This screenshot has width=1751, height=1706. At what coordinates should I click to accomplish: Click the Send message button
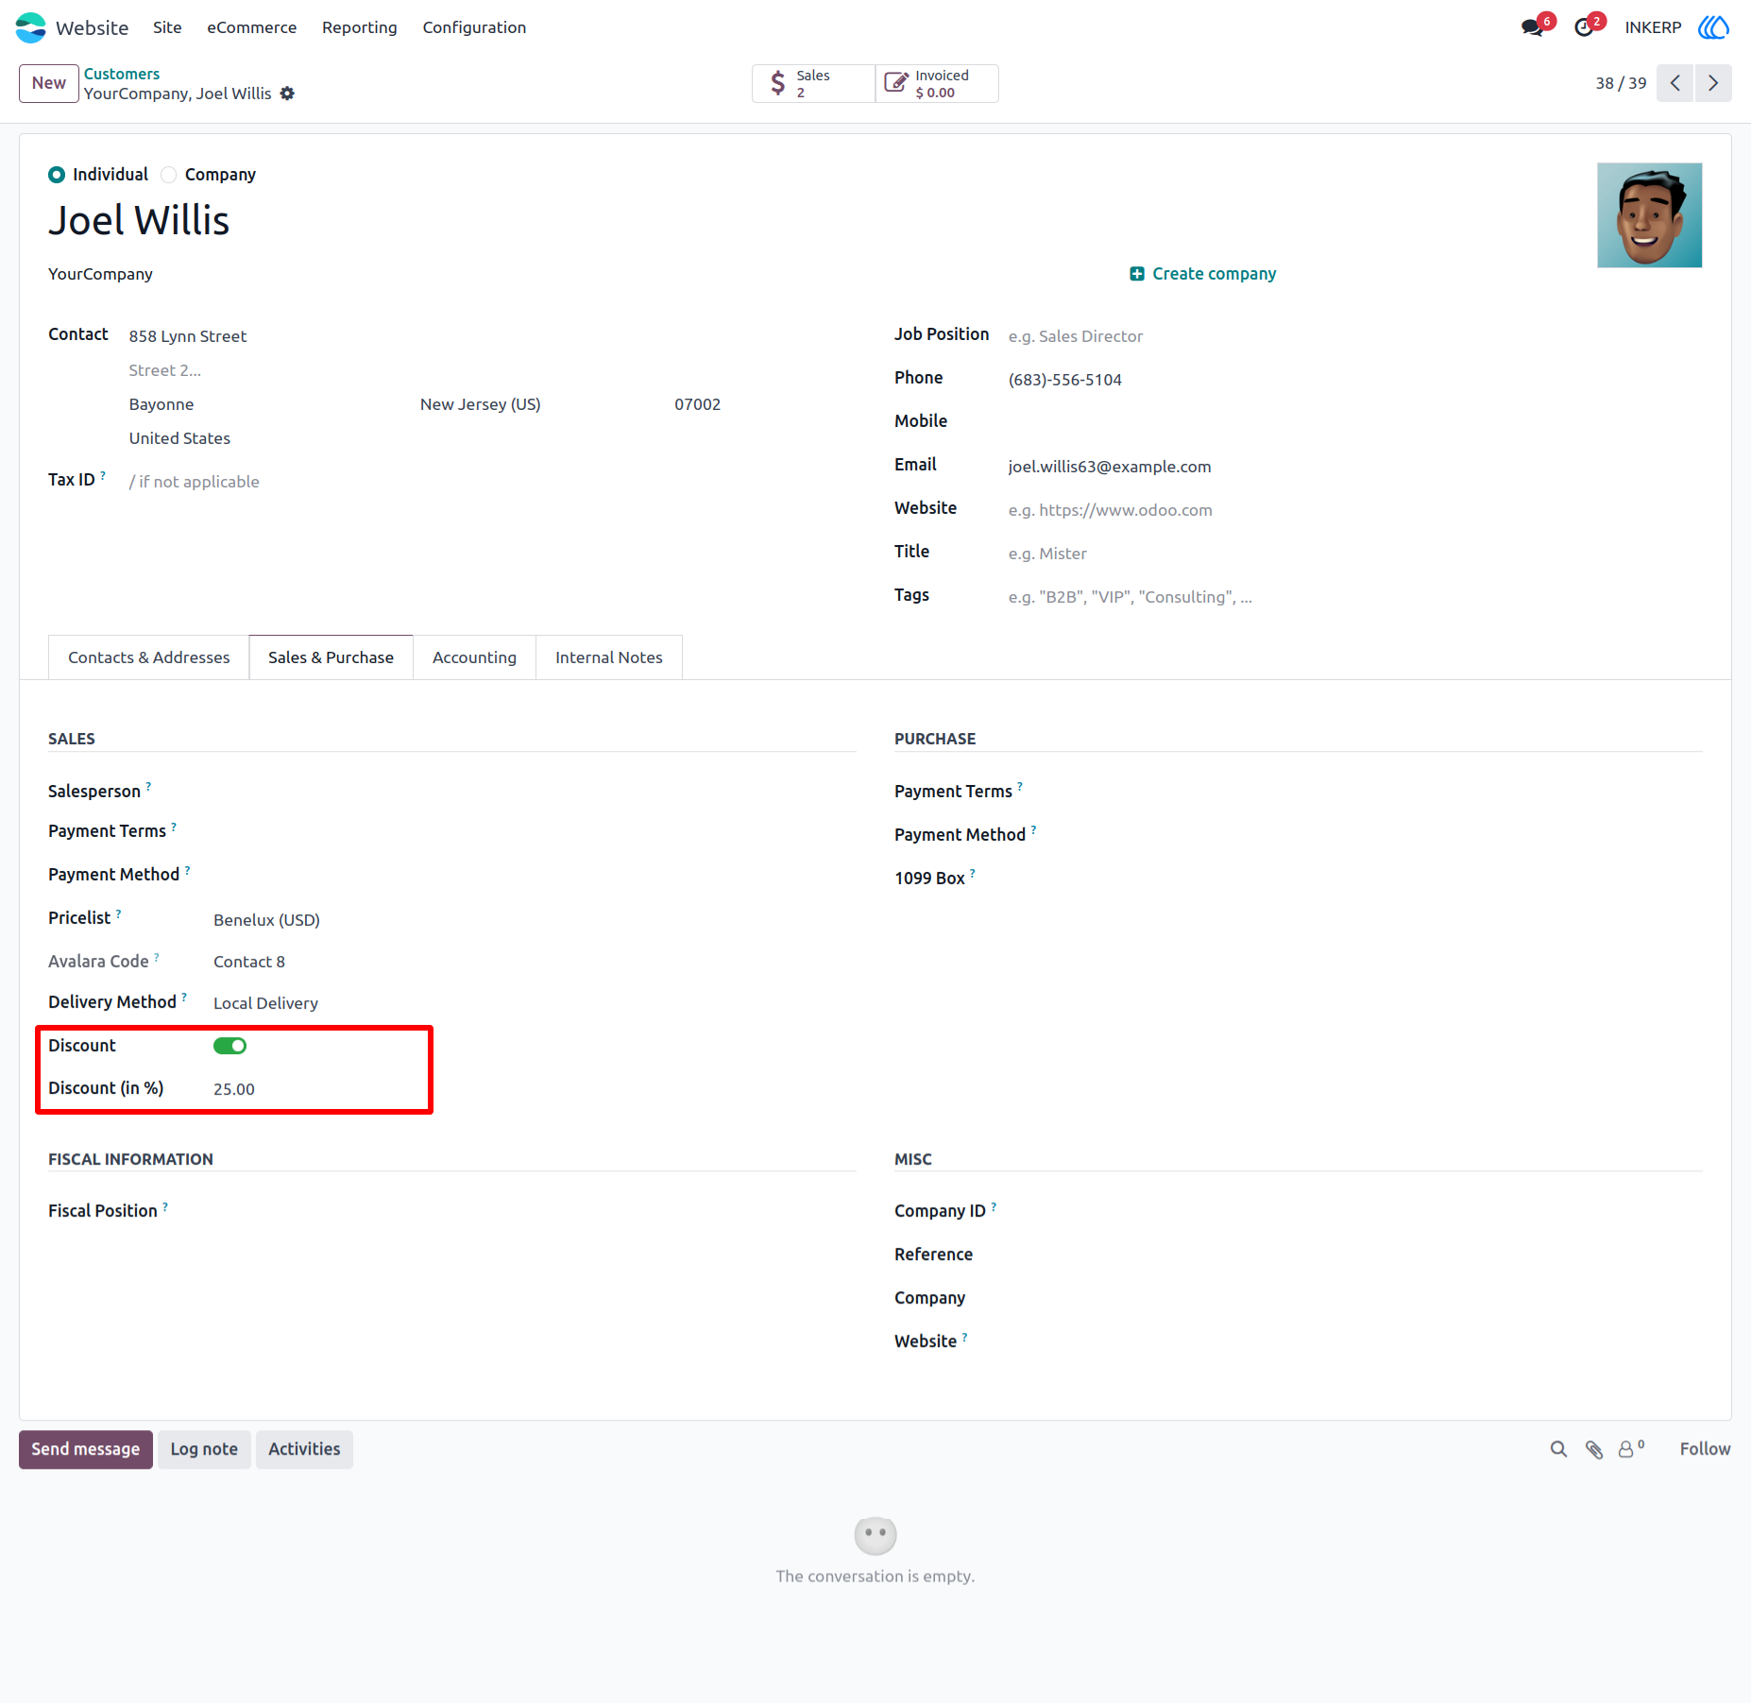tap(86, 1449)
